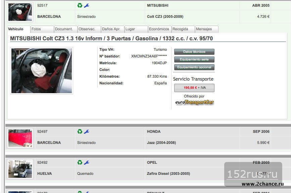The image size is (291, 193).
Task: Click the 190,68 € + IVA transport button
Action: coord(194,88)
